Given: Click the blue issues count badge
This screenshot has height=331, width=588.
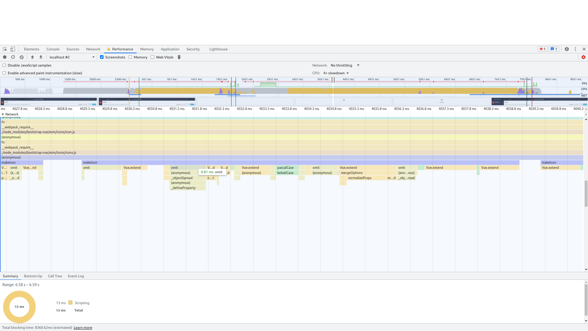Looking at the screenshot, I should (554, 49).
